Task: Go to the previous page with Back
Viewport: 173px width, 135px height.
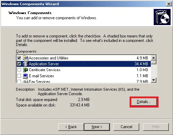Action: pyautogui.click(x=71, y=127)
